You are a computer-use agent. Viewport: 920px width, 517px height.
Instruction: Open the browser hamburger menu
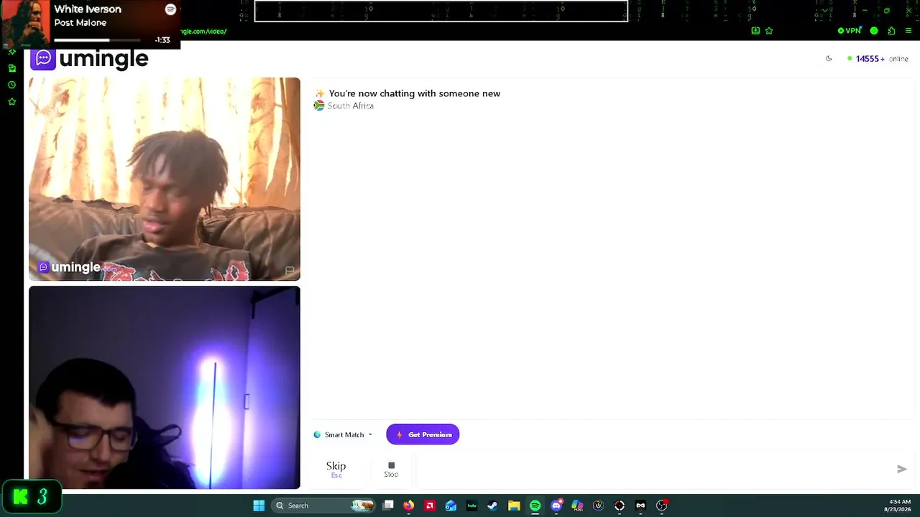[x=909, y=31]
